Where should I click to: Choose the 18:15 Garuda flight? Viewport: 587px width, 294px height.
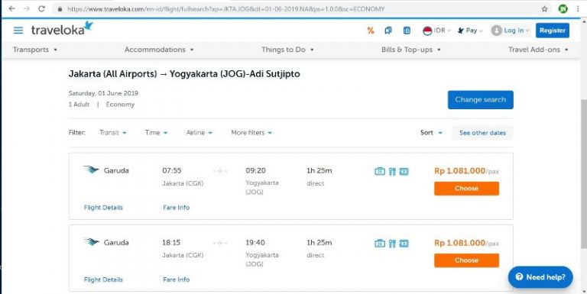[466, 260]
